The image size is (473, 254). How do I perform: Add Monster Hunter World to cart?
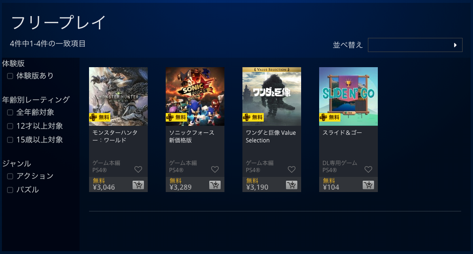point(138,185)
